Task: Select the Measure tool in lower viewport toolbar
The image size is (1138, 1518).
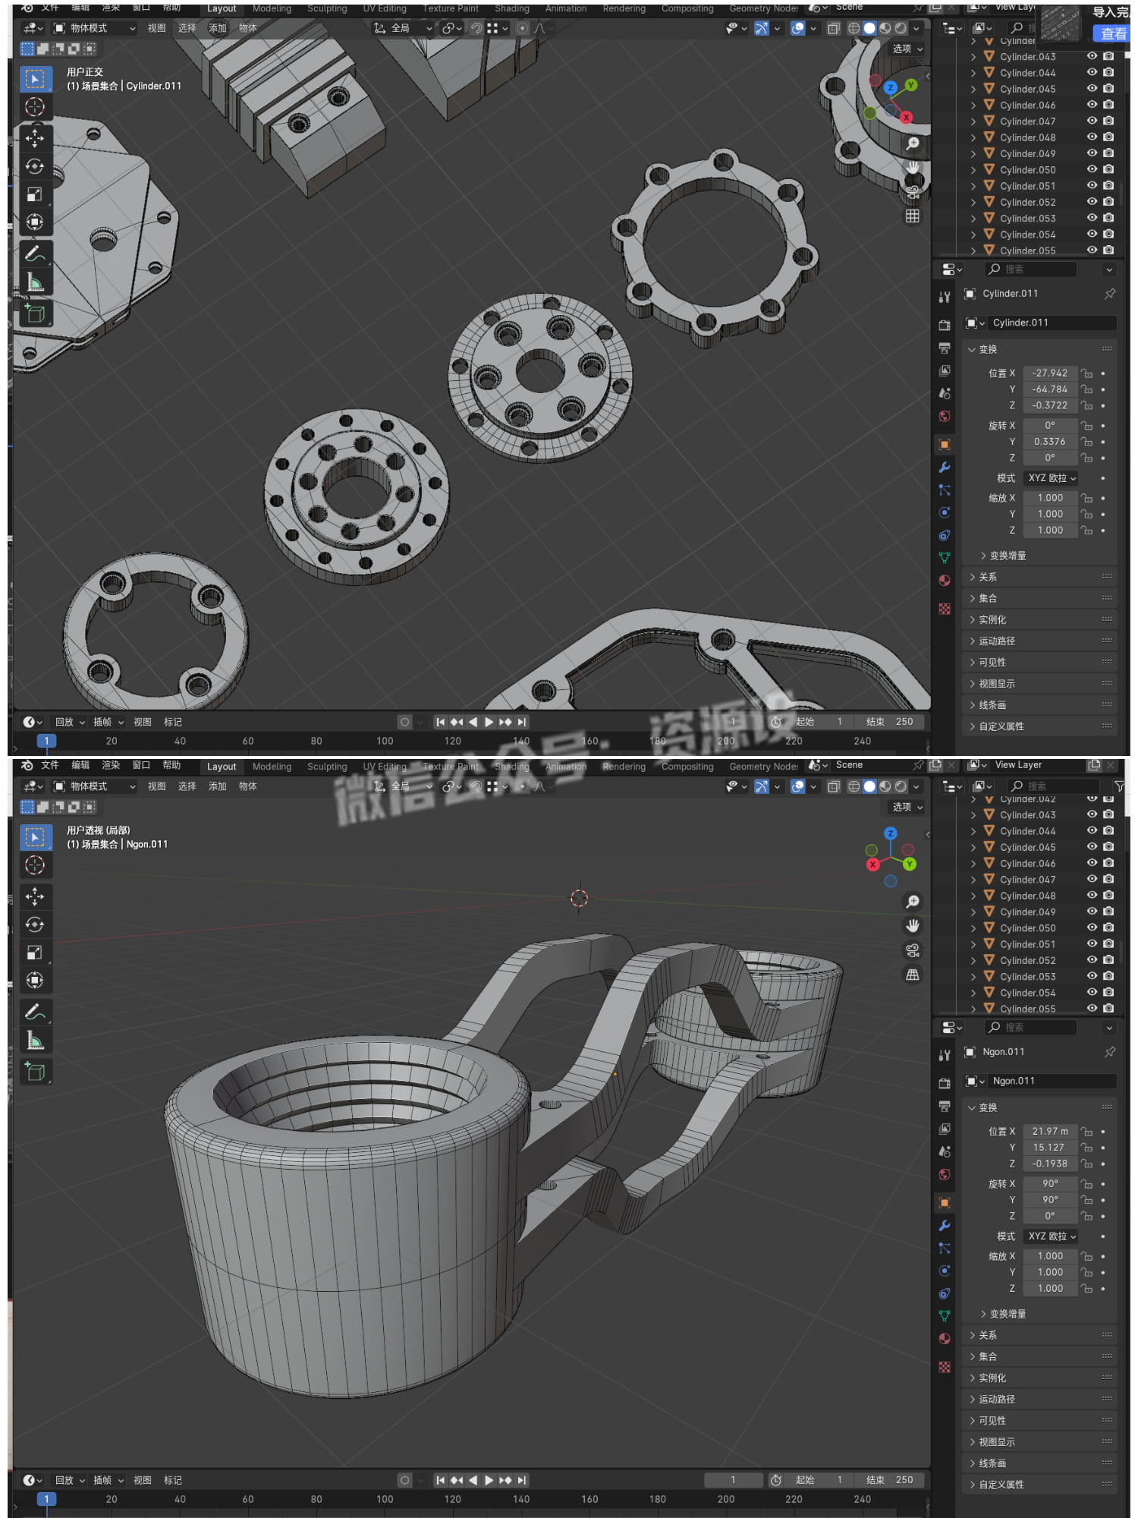Action: click(x=35, y=1040)
